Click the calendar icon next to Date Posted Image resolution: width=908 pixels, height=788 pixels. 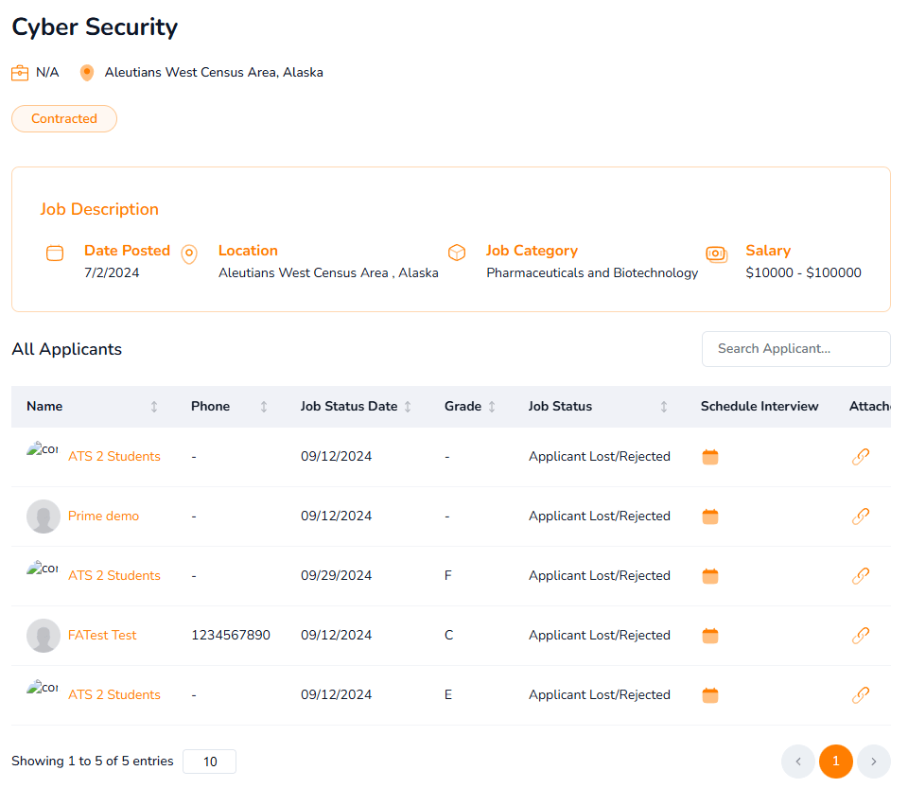coord(55,252)
